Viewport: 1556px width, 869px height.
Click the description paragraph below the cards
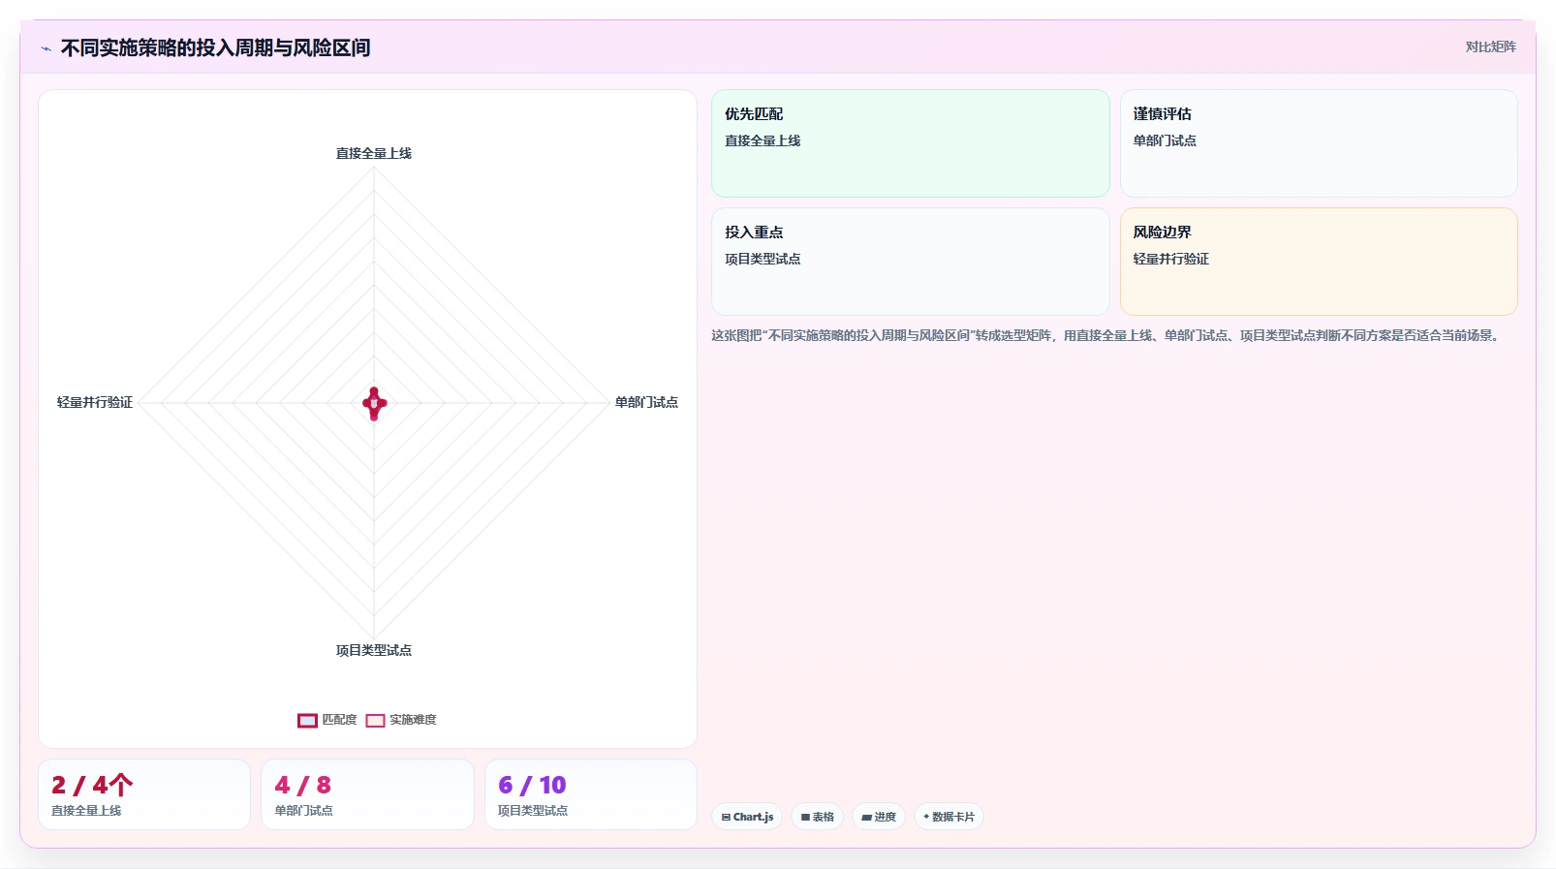(x=1106, y=335)
